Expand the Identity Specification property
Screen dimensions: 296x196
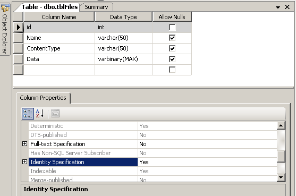pyautogui.click(x=25, y=162)
